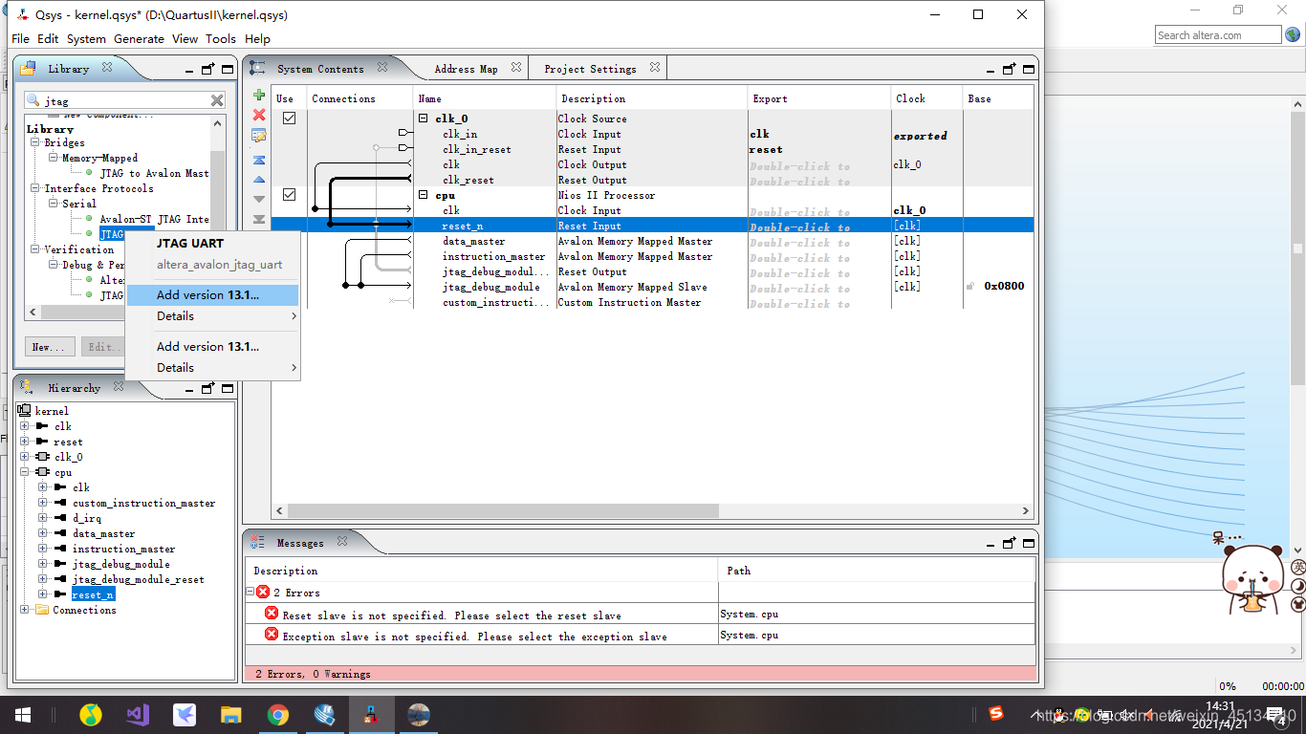Collapse the Interface Protocols library category
The width and height of the screenshot is (1306, 734).
[x=35, y=188]
